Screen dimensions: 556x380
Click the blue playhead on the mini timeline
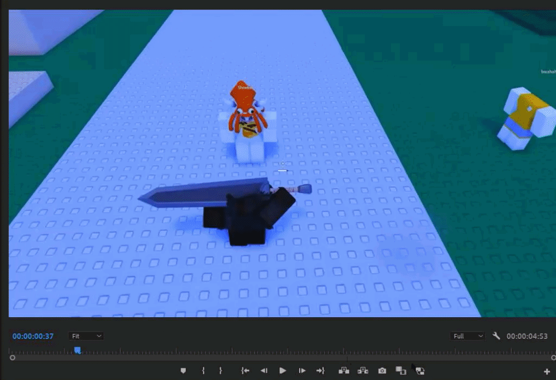tap(78, 350)
